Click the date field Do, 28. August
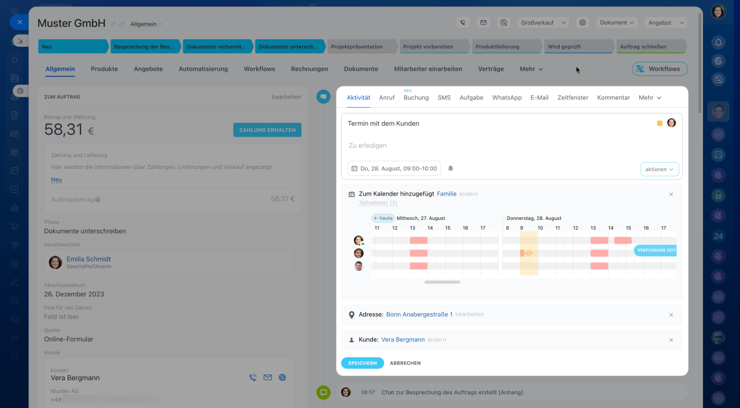 394,168
